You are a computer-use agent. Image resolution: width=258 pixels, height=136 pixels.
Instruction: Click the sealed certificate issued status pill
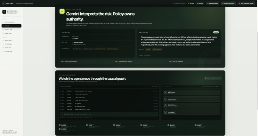[213, 78]
